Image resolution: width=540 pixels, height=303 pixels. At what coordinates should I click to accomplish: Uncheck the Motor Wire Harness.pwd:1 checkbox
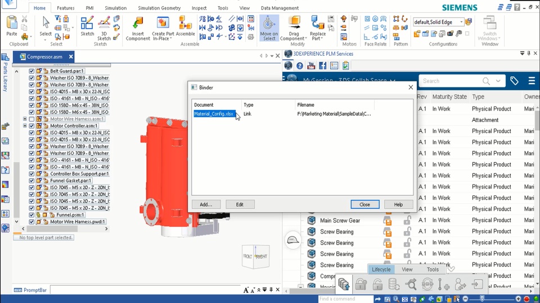click(x=31, y=222)
